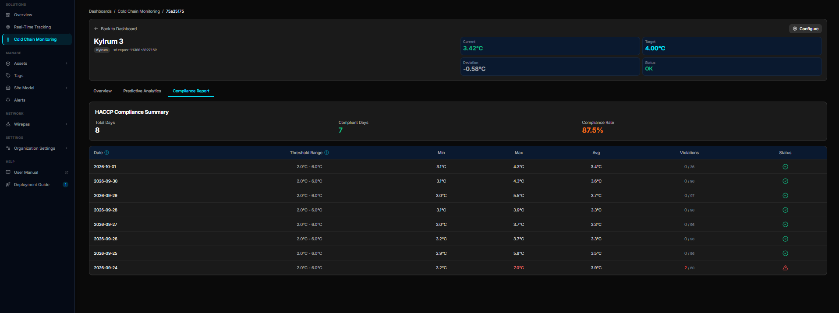Click the Dashboards breadcrumb link
This screenshot has height=313, width=839.
[x=100, y=11]
